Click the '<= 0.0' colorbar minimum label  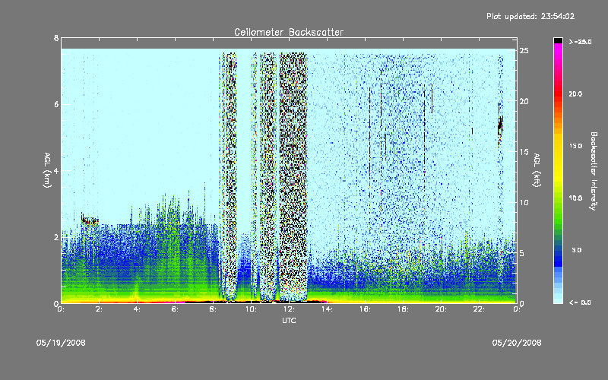coord(580,302)
